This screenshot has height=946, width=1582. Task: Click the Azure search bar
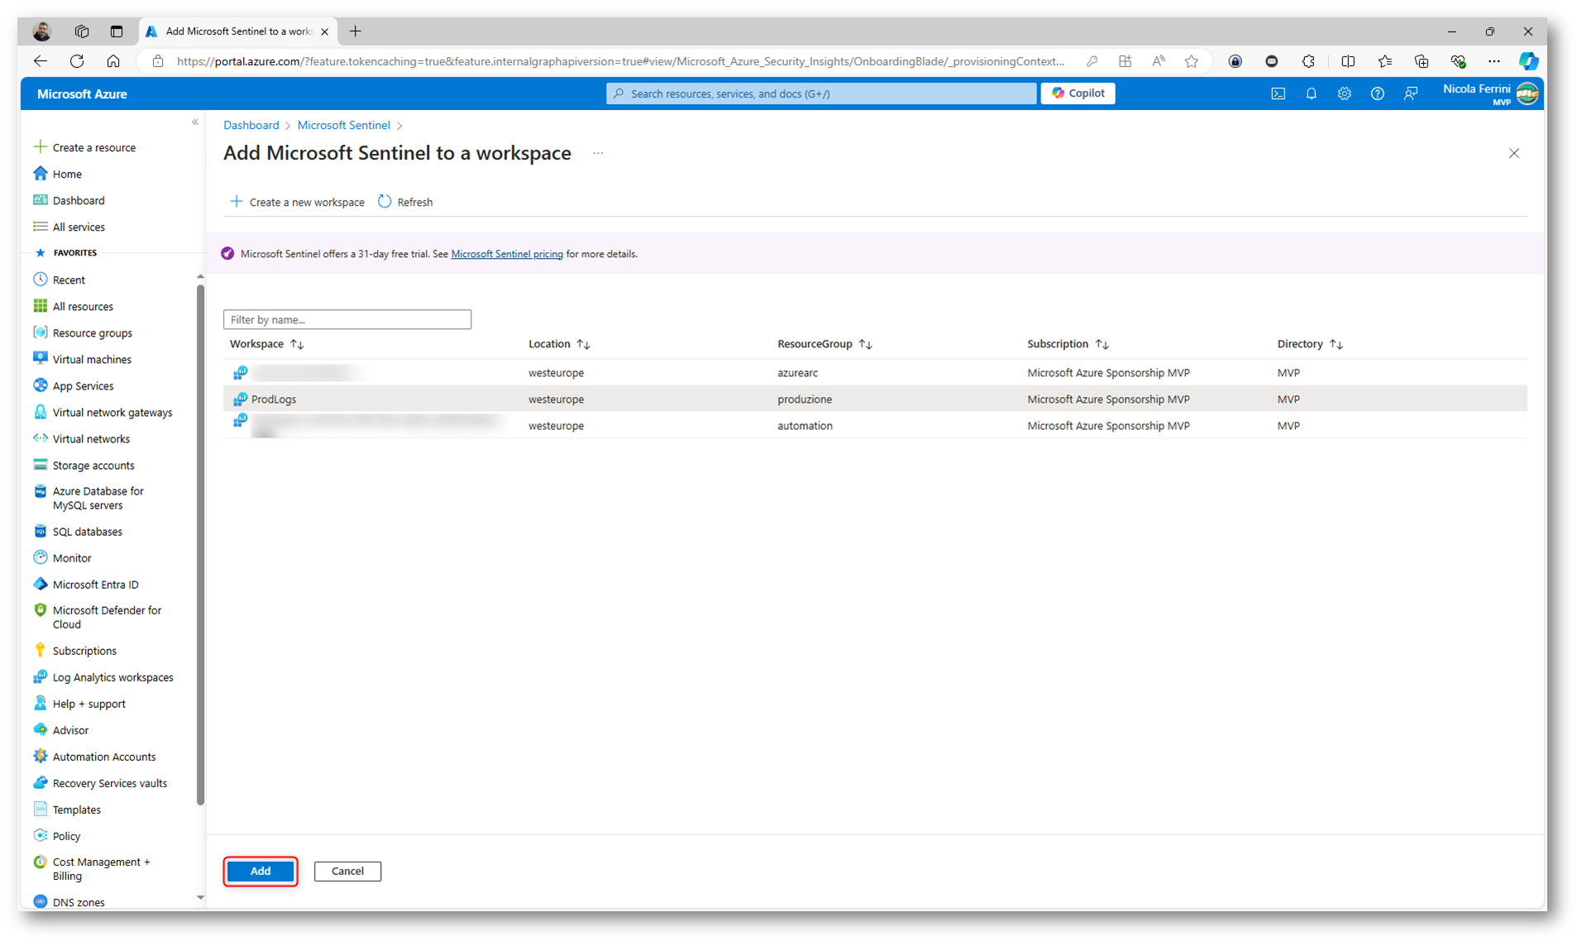[x=821, y=93]
